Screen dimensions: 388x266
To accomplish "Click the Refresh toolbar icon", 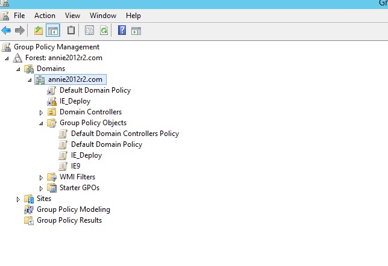I will [x=104, y=30].
